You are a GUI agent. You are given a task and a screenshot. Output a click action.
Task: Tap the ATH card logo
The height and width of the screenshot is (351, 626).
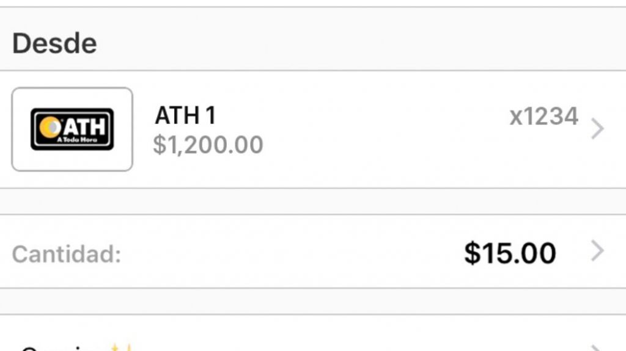click(72, 129)
